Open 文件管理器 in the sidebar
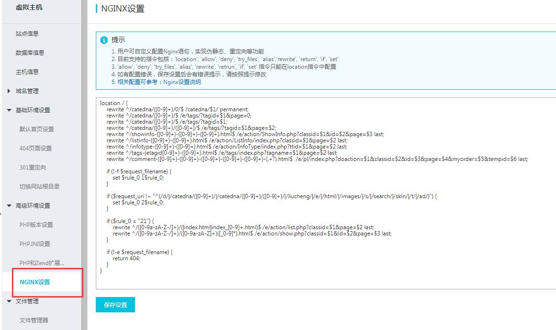The height and width of the screenshot is (330, 556). [x=34, y=320]
